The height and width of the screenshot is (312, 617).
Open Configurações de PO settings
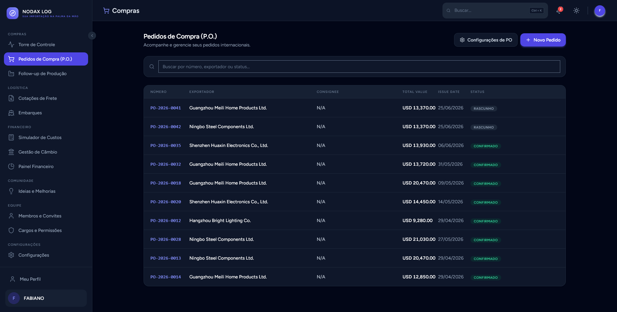[486, 40]
